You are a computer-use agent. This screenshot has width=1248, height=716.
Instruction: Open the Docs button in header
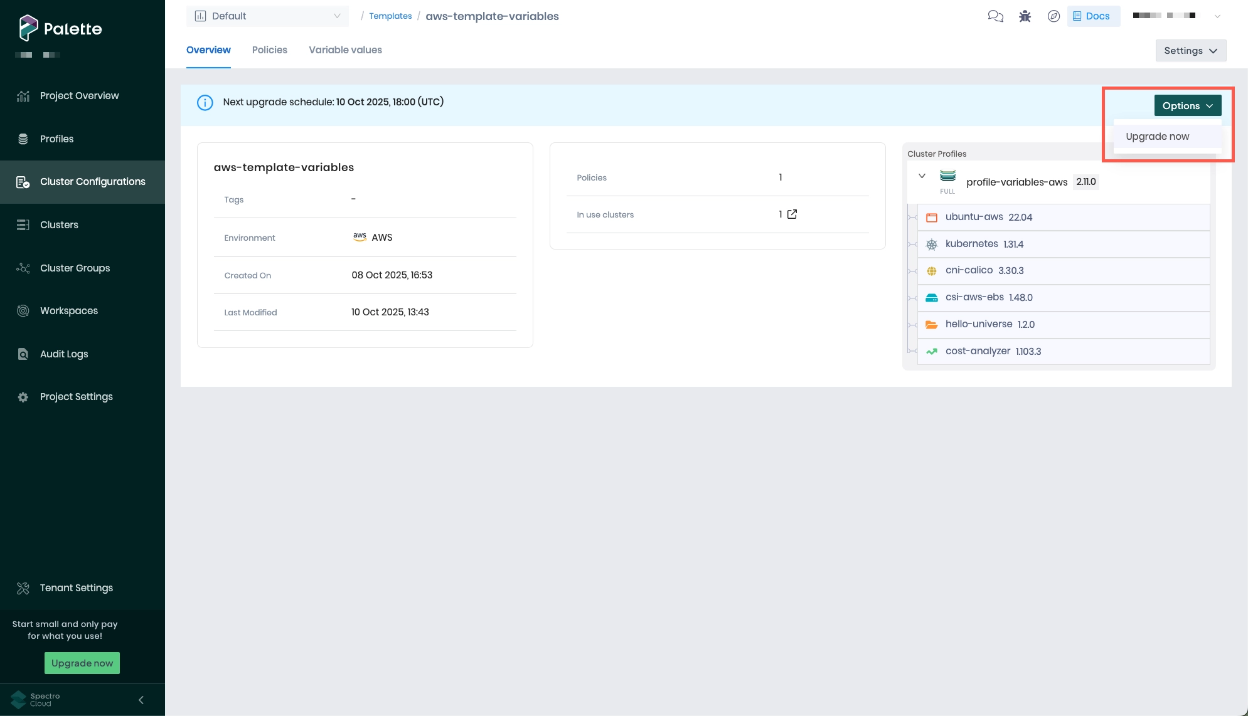pyautogui.click(x=1093, y=16)
